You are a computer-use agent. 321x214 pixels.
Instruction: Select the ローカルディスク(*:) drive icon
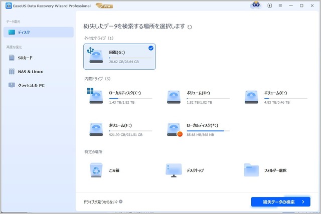[x=174, y=129]
